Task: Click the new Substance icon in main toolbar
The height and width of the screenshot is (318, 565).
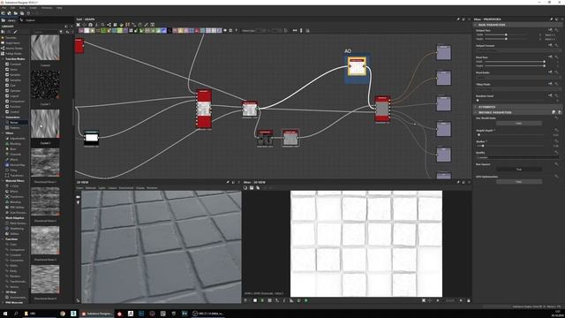Action: 3,13
